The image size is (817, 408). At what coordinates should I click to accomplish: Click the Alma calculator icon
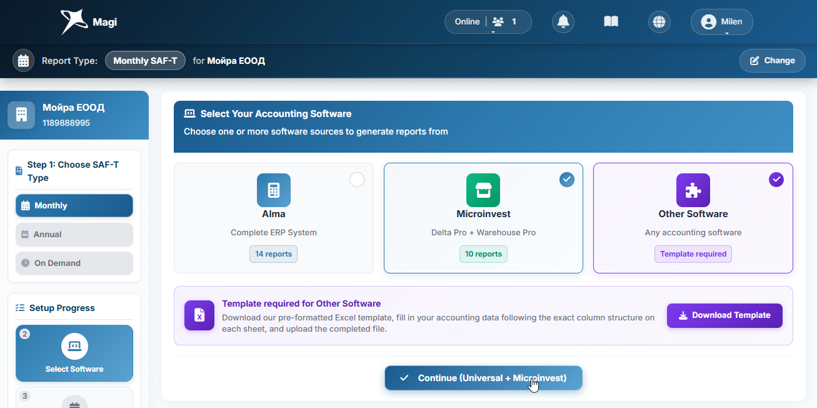(x=274, y=190)
